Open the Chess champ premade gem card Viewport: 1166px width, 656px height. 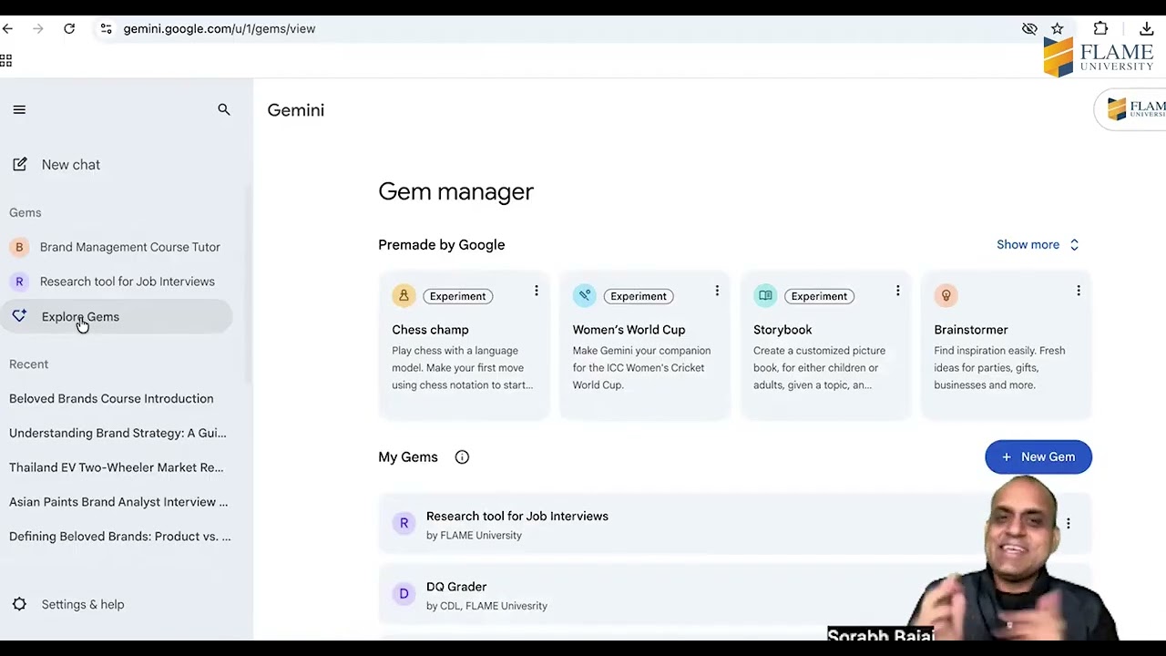click(464, 345)
